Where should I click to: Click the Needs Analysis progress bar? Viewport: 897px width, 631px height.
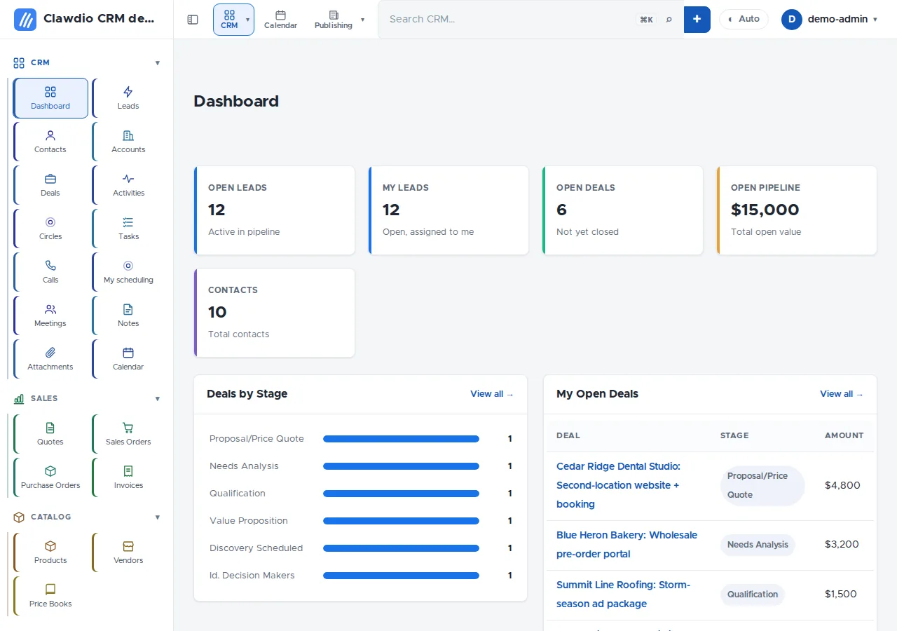click(x=401, y=466)
